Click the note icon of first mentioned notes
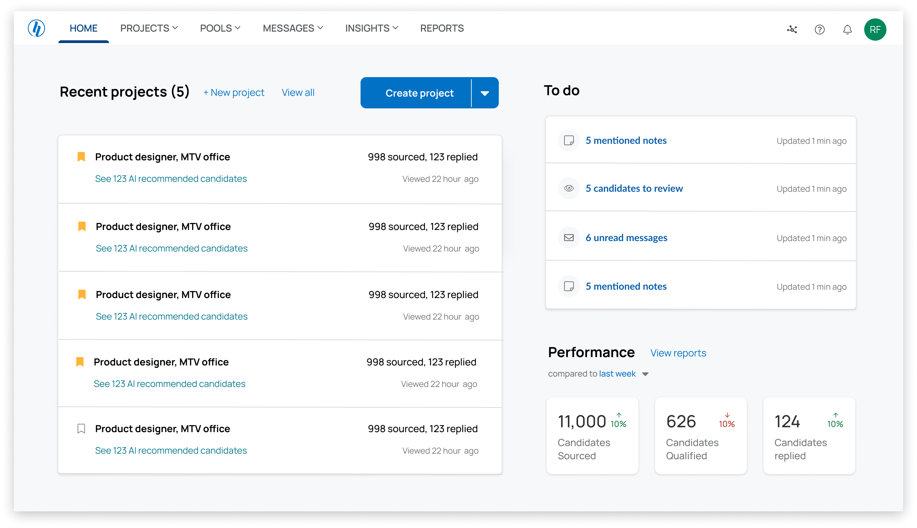Image resolution: width=917 pixels, height=528 pixels. [x=569, y=140]
